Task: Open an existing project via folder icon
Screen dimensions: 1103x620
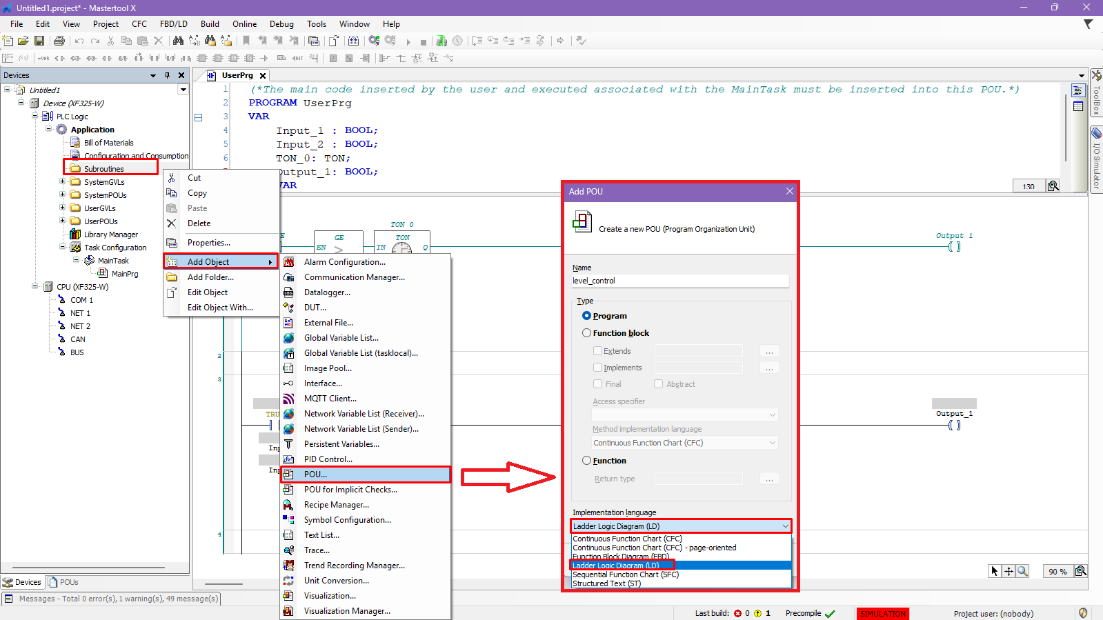Action: pyautogui.click(x=23, y=41)
